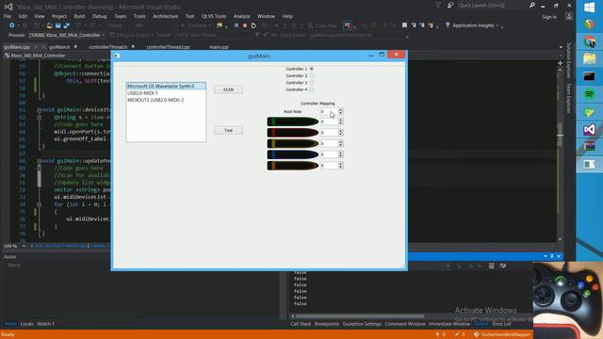Image resolution: width=603 pixels, height=339 pixels.
Task: Open the Qt VS Tools menu
Action: pos(214,16)
